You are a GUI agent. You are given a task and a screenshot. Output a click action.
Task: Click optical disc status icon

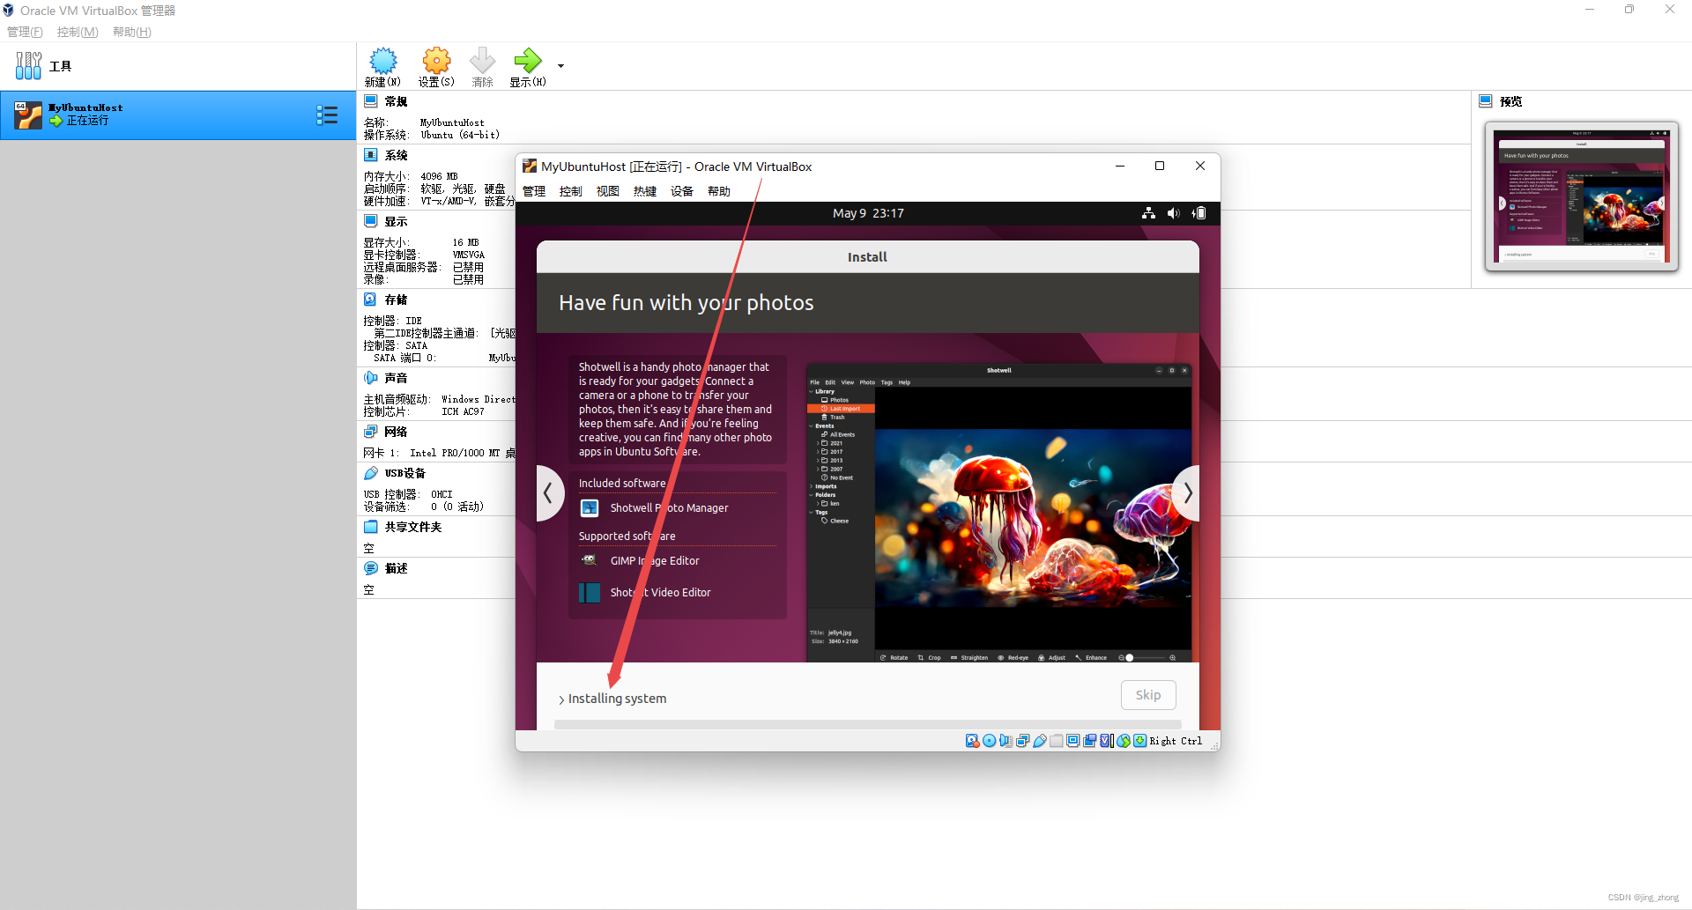(989, 741)
